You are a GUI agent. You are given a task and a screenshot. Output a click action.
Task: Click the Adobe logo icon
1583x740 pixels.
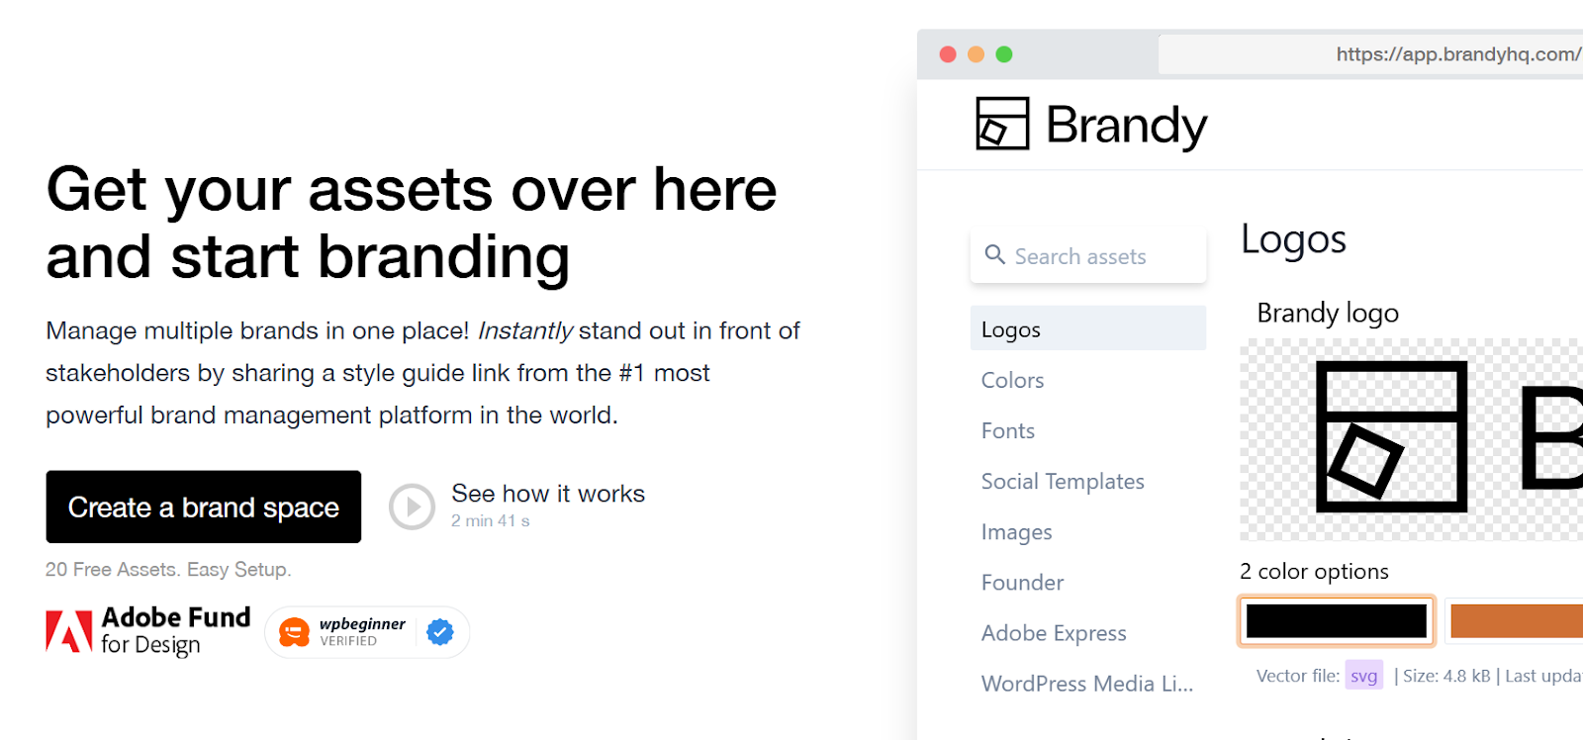point(68,631)
